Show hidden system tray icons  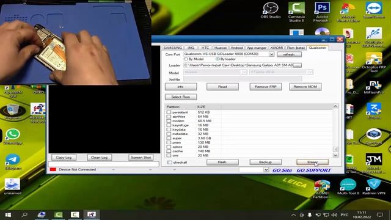coord(293,215)
